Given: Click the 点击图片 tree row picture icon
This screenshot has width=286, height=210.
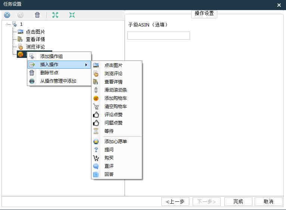Looking at the screenshot, I should click(x=21, y=32).
